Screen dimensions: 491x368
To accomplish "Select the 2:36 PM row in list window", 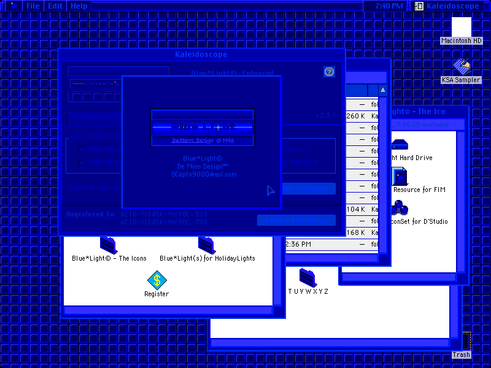I will coord(331,244).
